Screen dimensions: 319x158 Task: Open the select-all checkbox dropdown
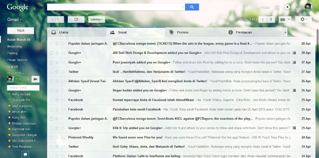[58, 20]
